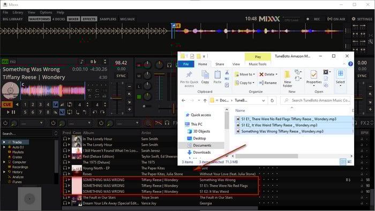Click the CUE button in deck 1
Image resolution: width=375 pixels, height=211 pixels.
click(x=7, y=104)
